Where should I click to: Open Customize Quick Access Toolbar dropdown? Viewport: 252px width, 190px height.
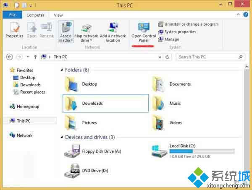pyautogui.click(x=31, y=5)
